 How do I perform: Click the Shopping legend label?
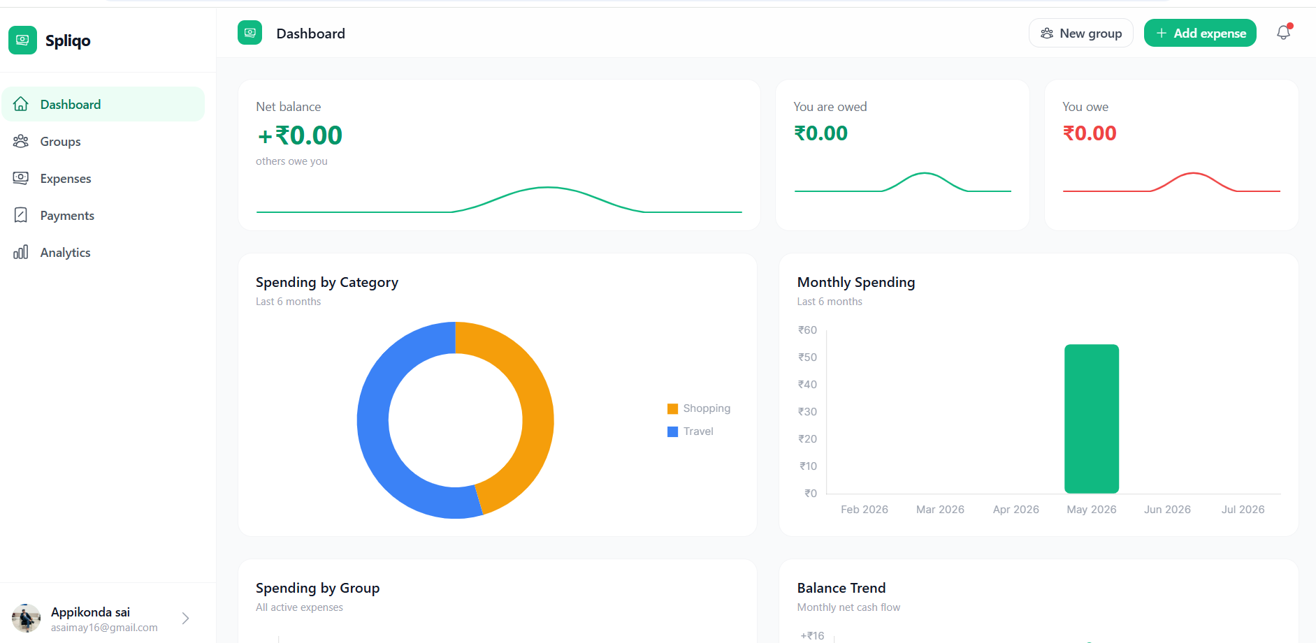tap(707, 408)
